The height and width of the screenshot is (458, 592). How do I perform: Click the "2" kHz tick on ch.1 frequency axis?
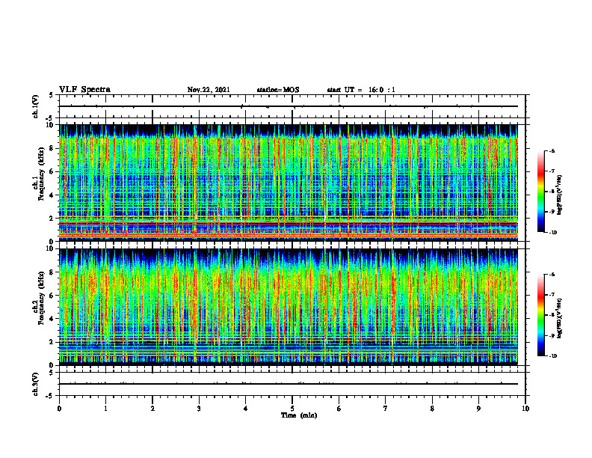coord(52,218)
